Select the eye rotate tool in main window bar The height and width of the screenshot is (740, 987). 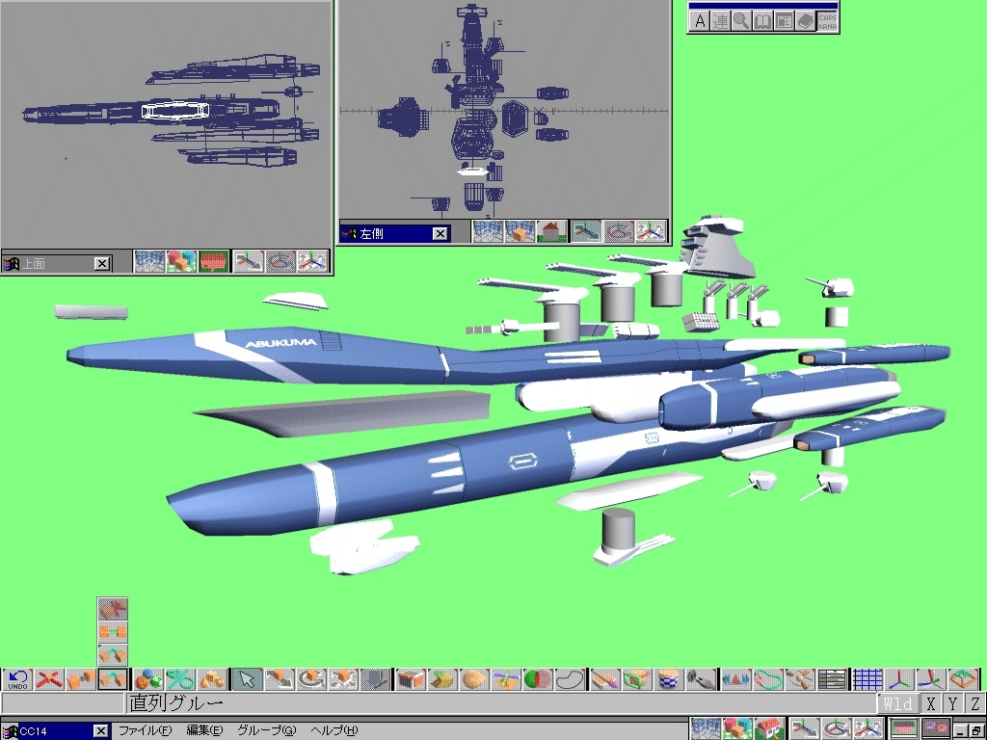point(838,729)
